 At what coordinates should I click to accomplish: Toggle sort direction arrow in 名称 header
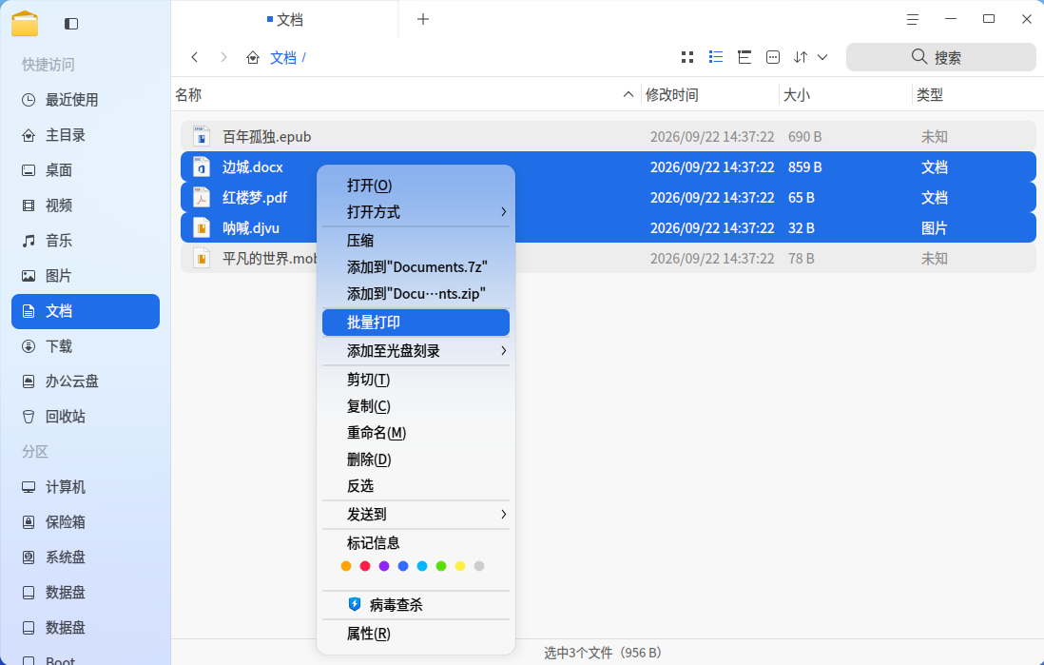pyautogui.click(x=628, y=94)
